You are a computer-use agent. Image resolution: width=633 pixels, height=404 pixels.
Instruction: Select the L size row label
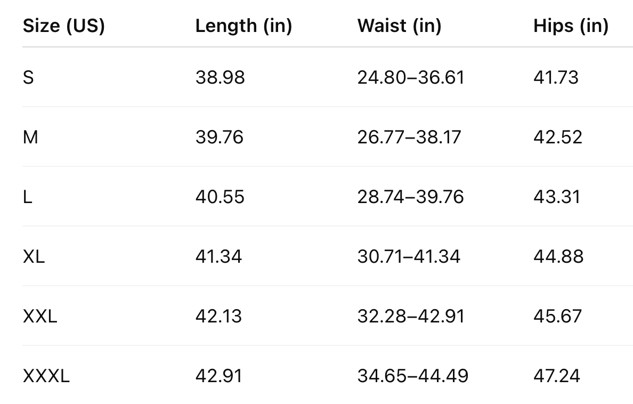(28, 197)
